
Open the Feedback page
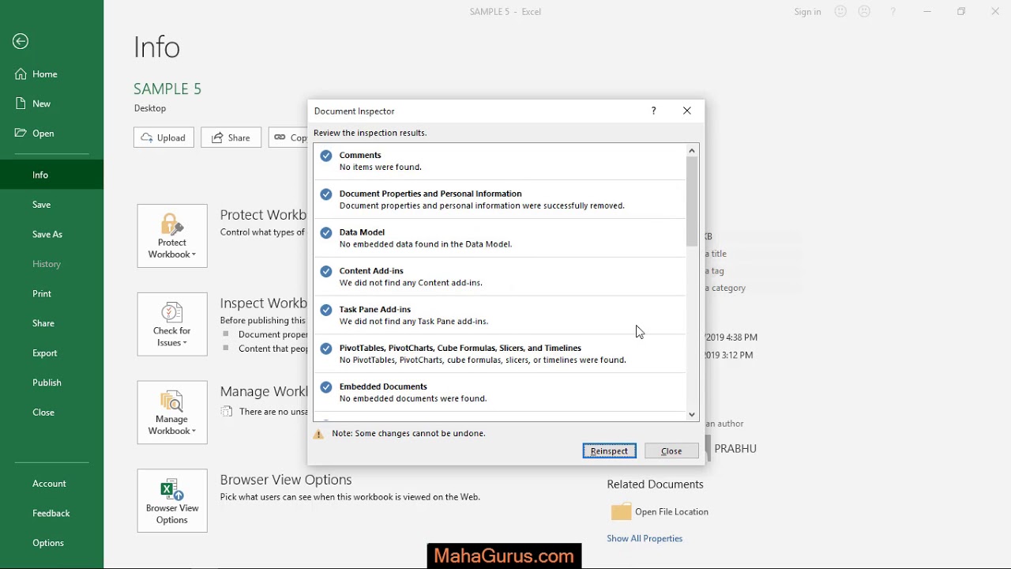pos(51,513)
